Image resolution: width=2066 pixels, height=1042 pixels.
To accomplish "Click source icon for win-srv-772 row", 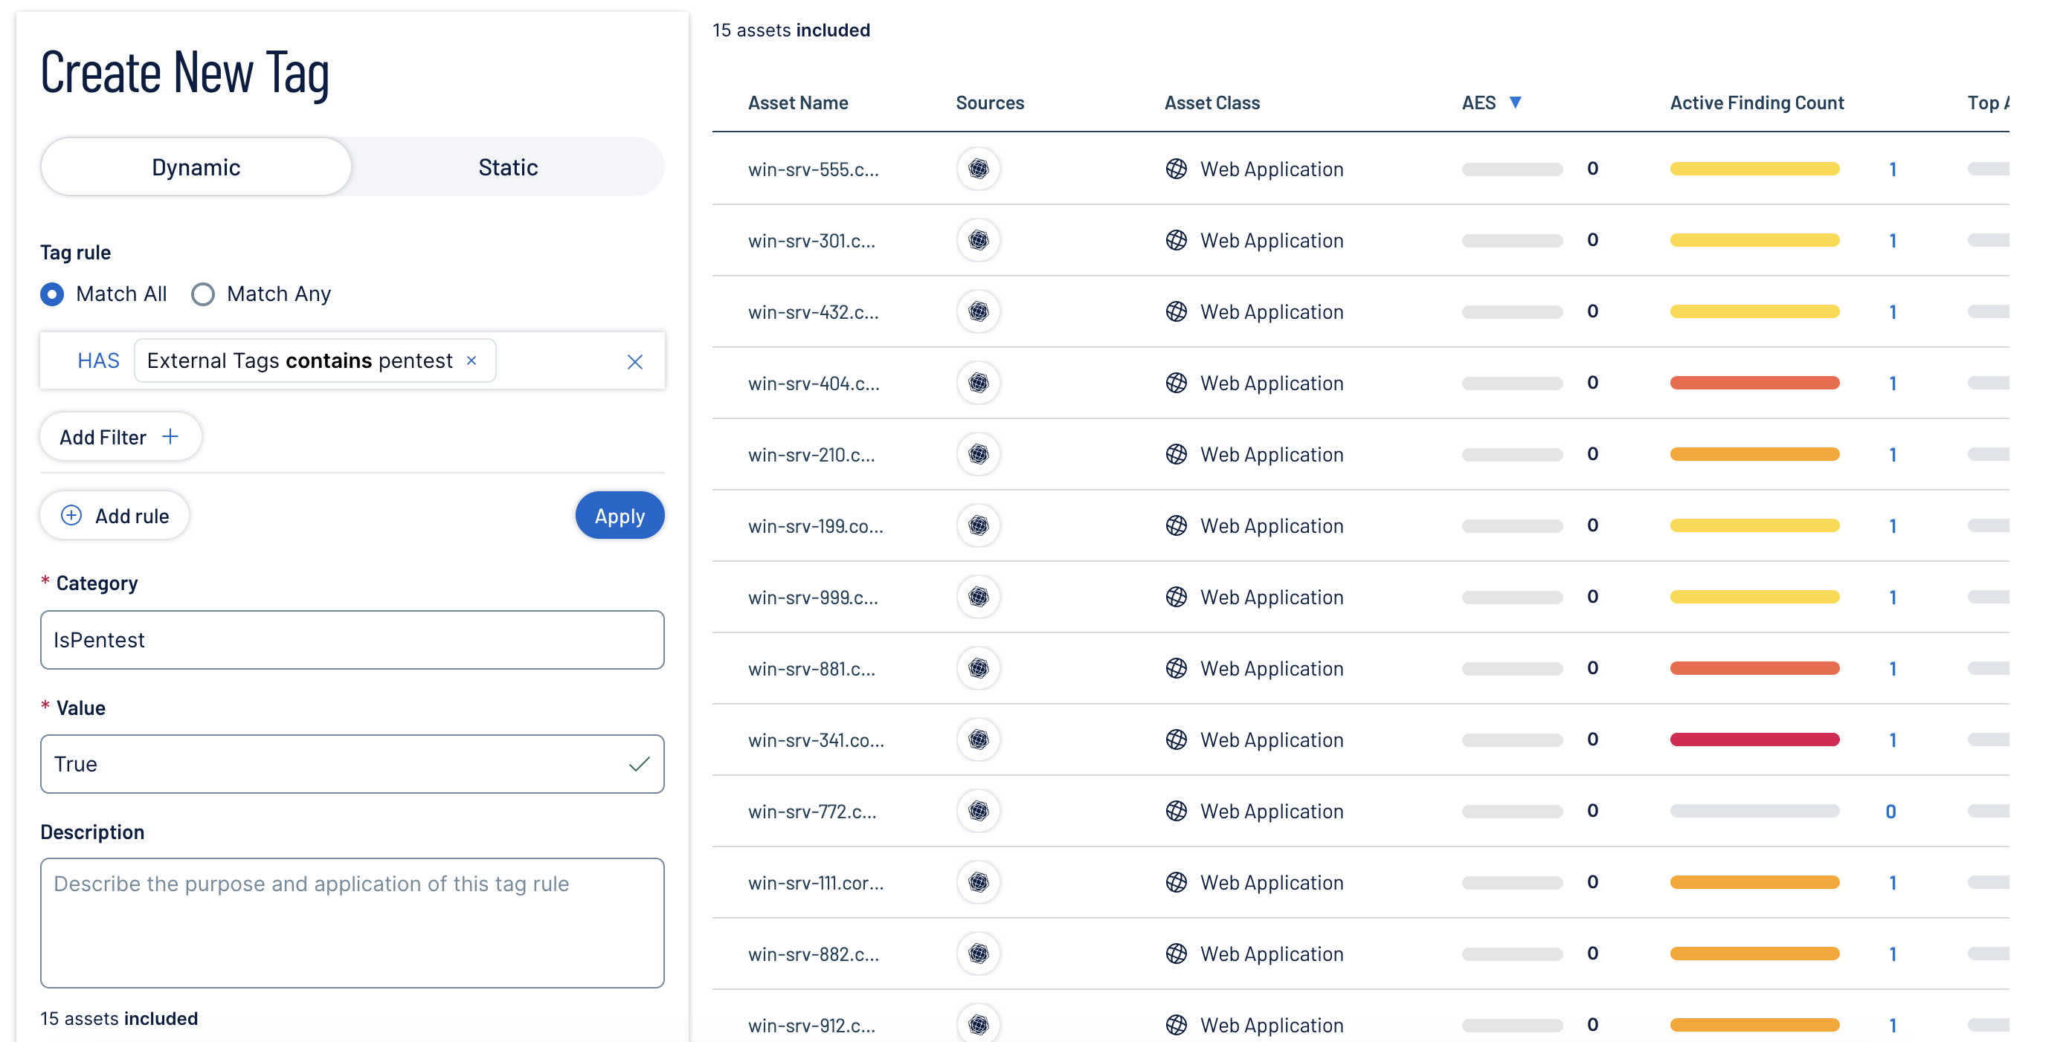I will (978, 811).
